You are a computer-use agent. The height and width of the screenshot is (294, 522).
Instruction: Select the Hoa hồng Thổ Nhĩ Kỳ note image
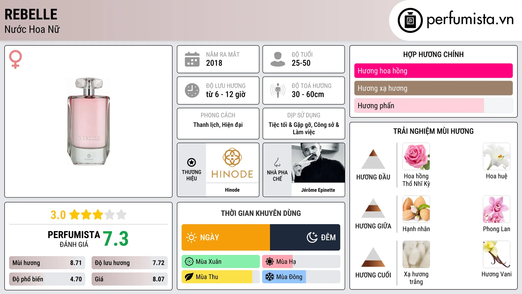pyautogui.click(x=416, y=156)
